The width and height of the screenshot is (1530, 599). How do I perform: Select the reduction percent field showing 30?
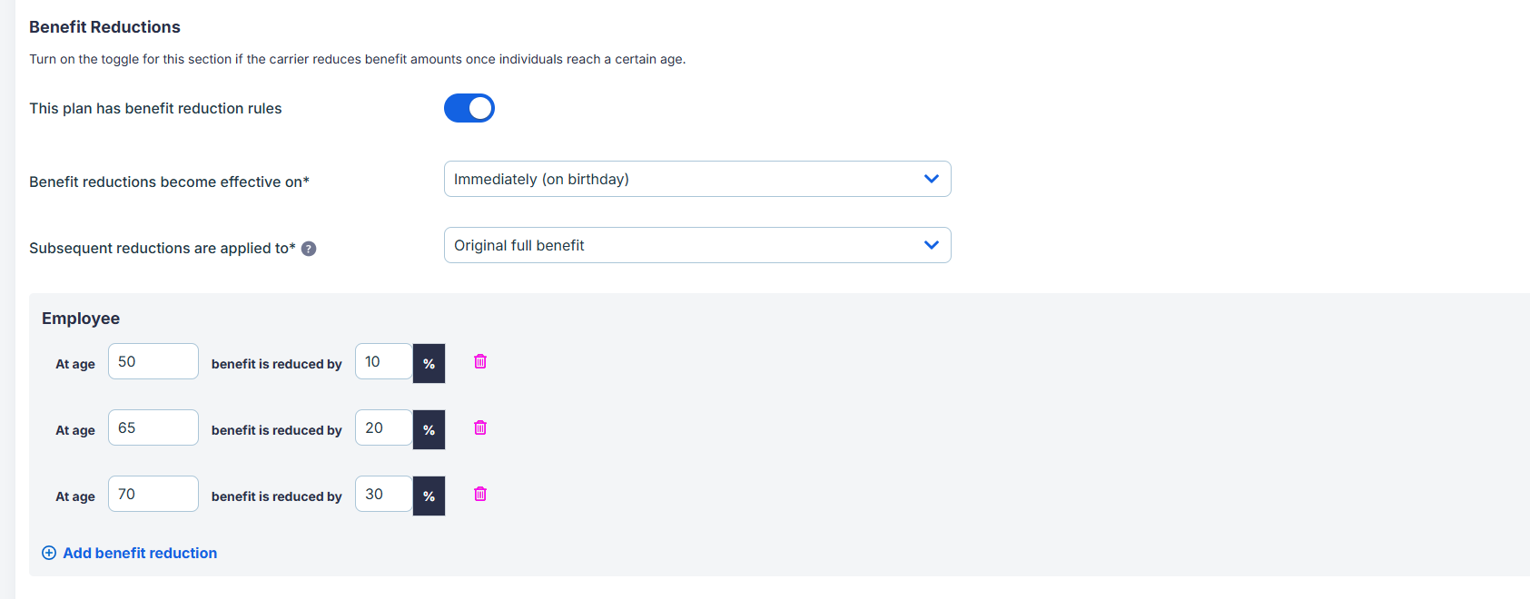click(x=384, y=494)
